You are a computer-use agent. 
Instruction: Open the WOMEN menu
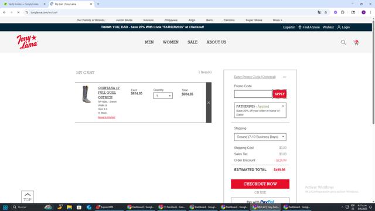pos(171,42)
